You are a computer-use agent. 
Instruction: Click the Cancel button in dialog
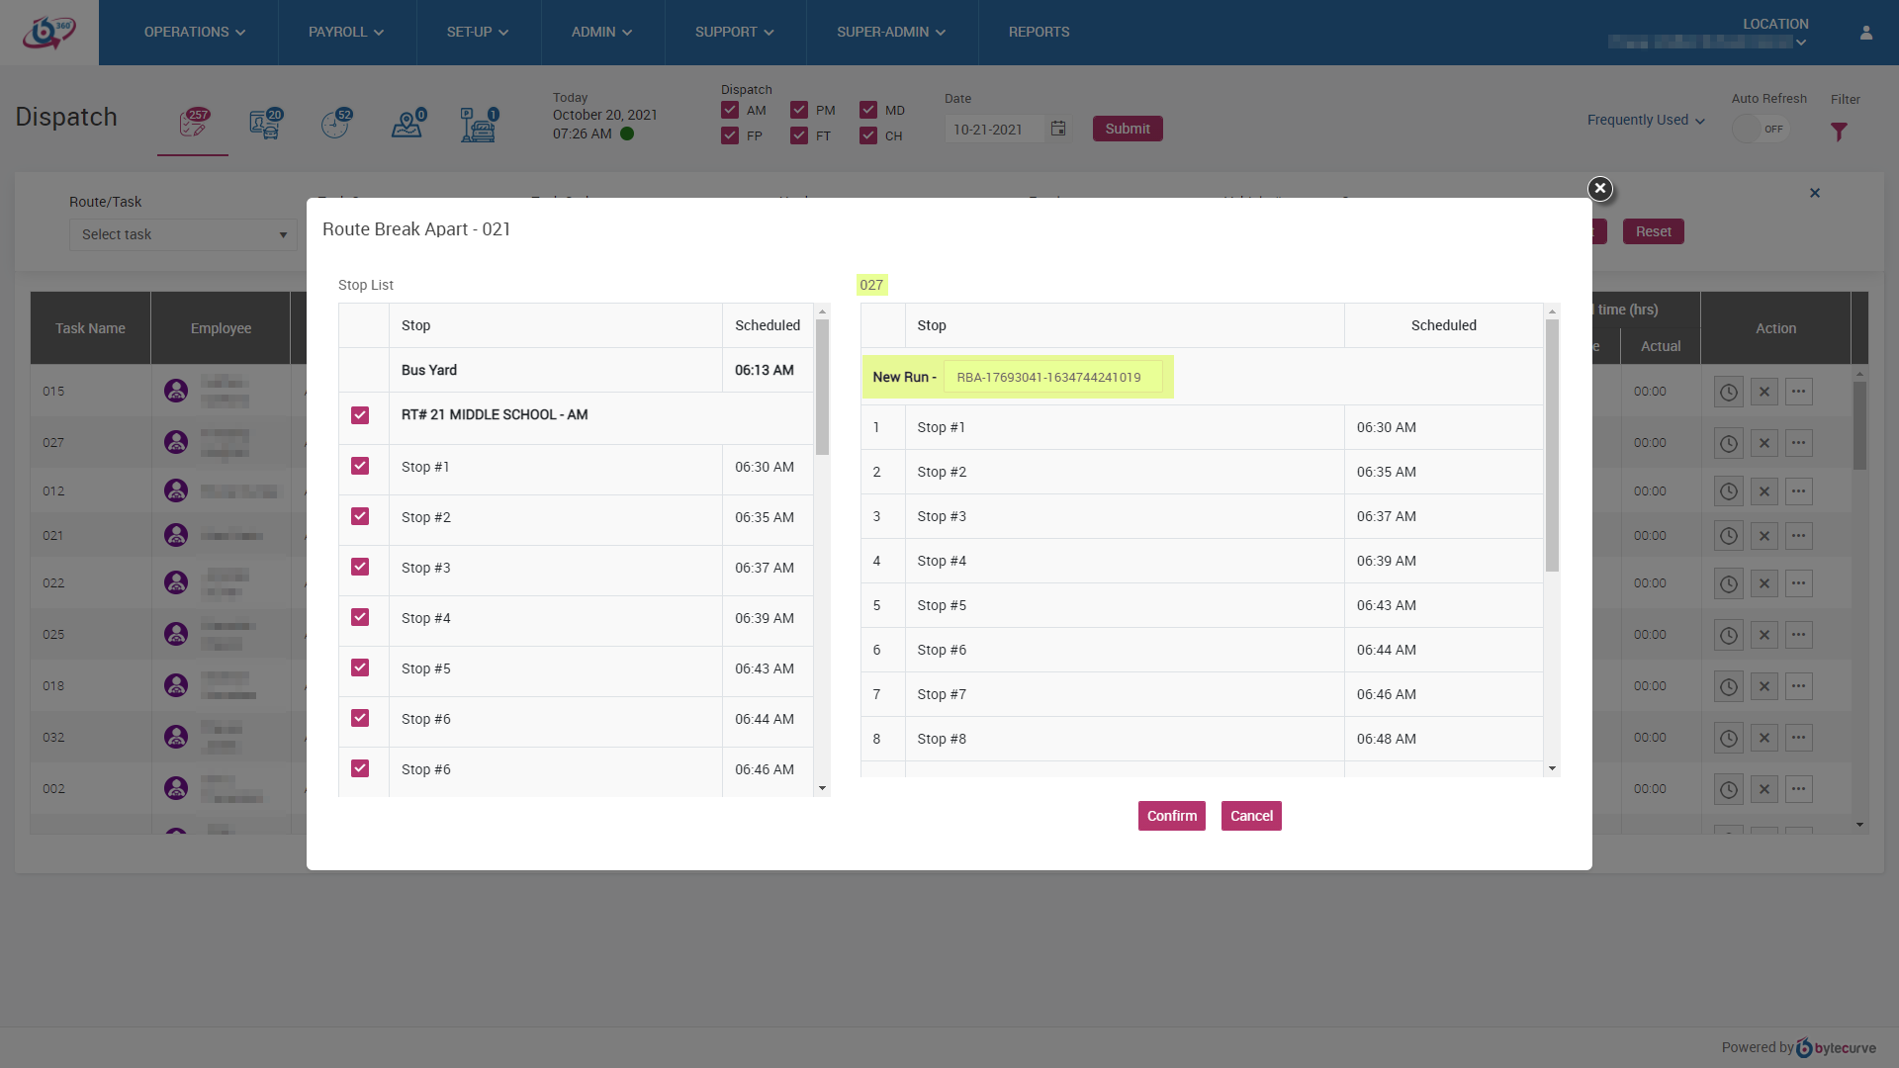point(1251,816)
